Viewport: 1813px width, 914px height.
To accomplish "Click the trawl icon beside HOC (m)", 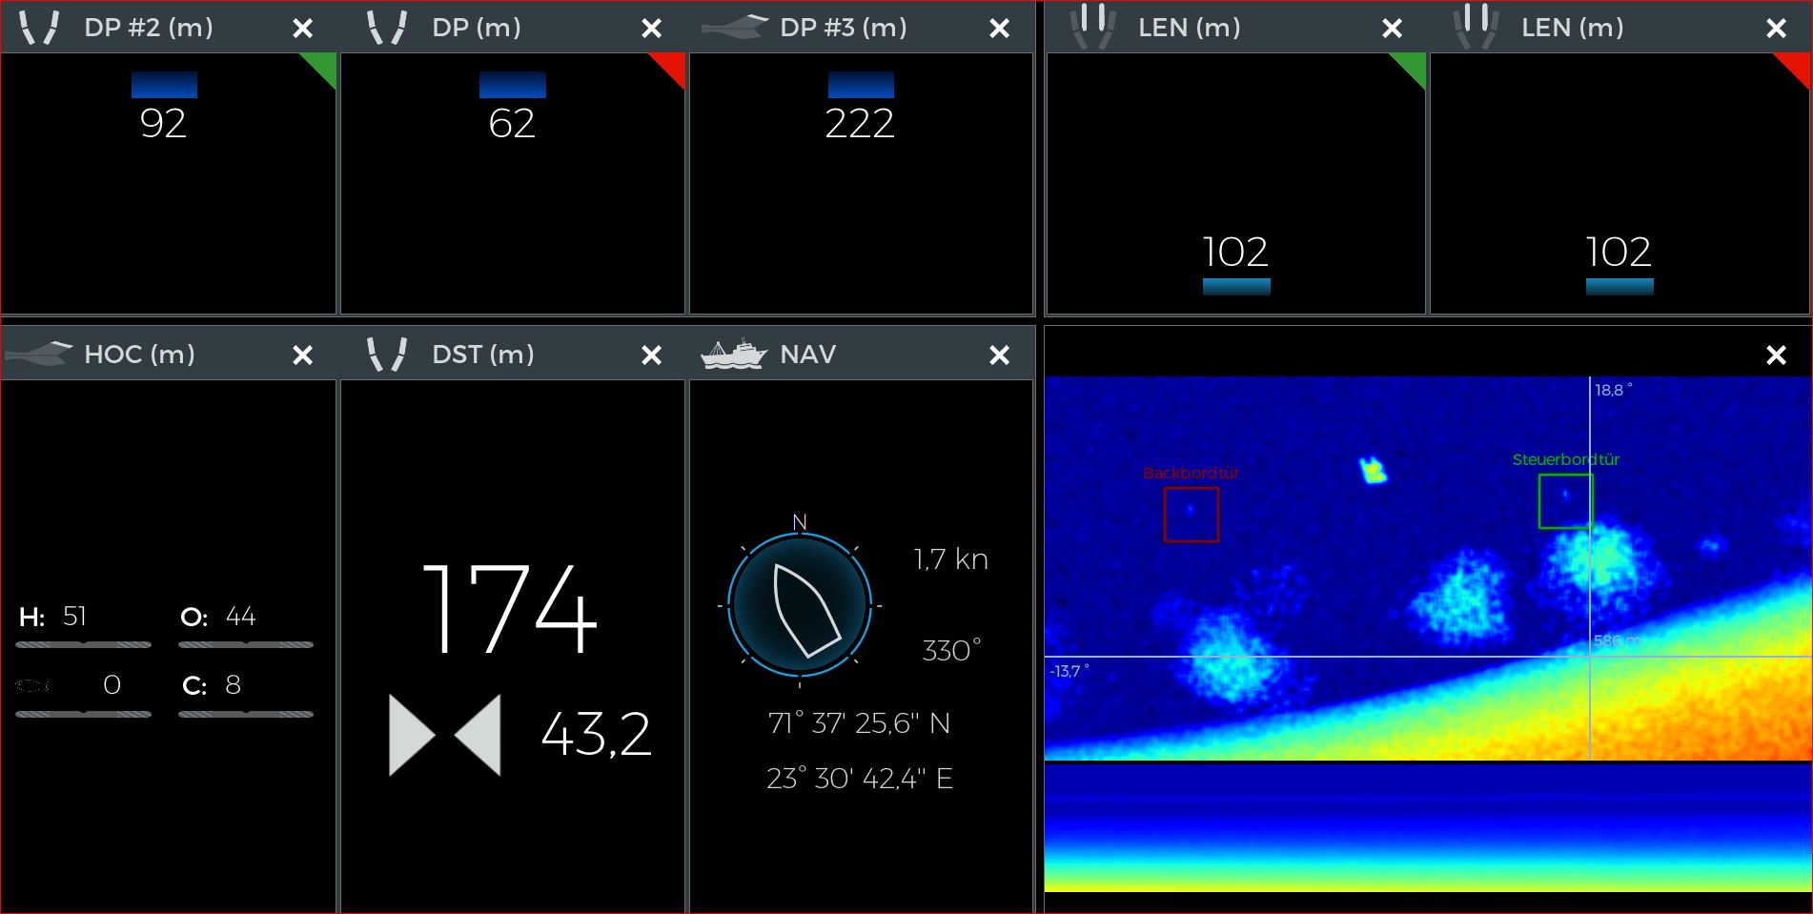I will point(39,355).
